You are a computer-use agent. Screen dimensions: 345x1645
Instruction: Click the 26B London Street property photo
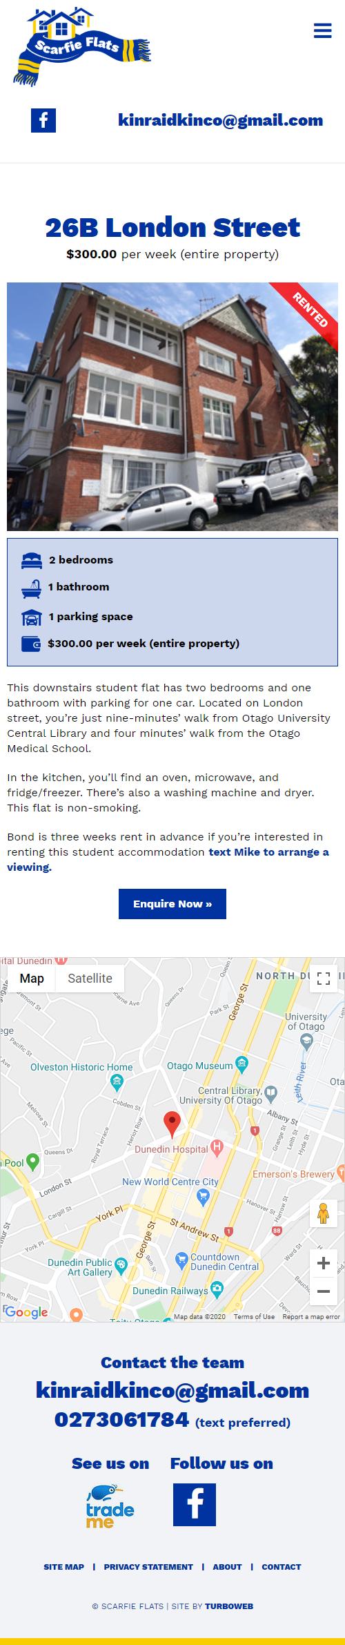tap(172, 406)
